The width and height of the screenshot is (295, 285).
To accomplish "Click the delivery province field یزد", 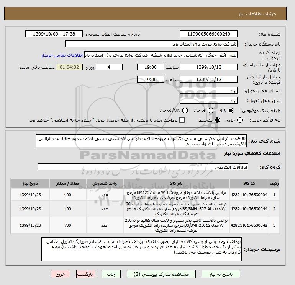I will [x=209, y=91].
